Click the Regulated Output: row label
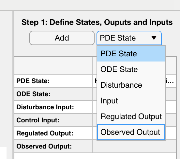The height and width of the screenshot is (159, 180). [45, 133]
